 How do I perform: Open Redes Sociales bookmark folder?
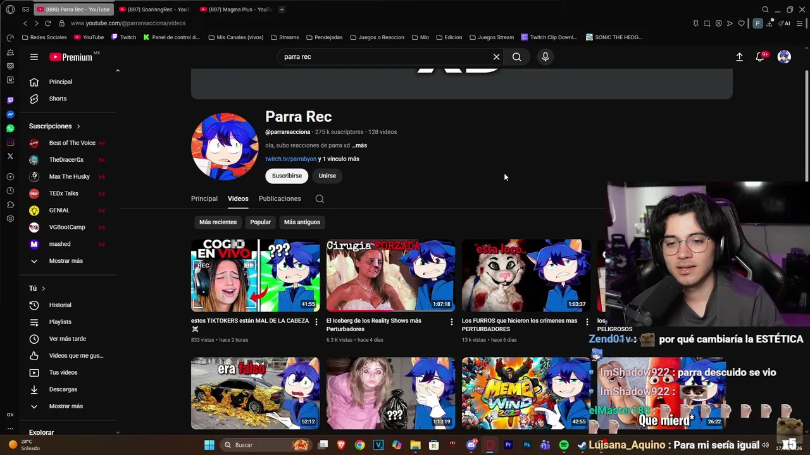pyautogui.click(x=44, y=37)
